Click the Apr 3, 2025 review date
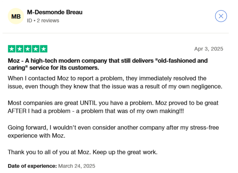Image resolution: width=238 pixels, height=173 pixels. pos(209,49)
